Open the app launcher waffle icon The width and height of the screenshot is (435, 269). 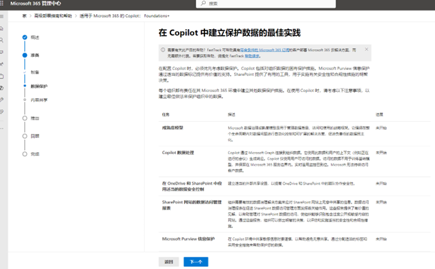click(x=1, y=3)
